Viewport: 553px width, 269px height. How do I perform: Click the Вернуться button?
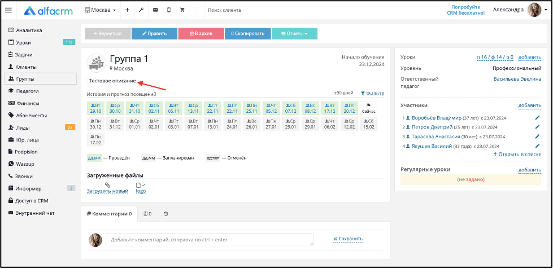pos(108,33)
